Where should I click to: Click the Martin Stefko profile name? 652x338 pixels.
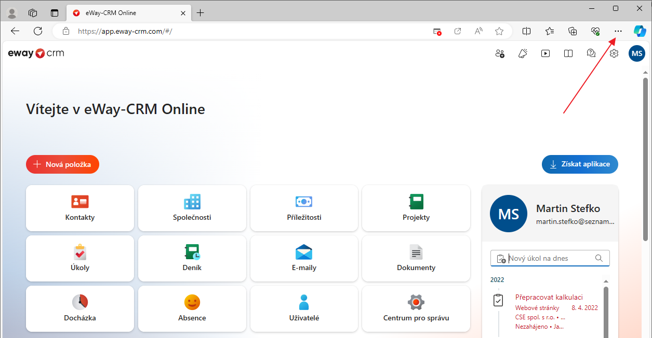point(568,208)
